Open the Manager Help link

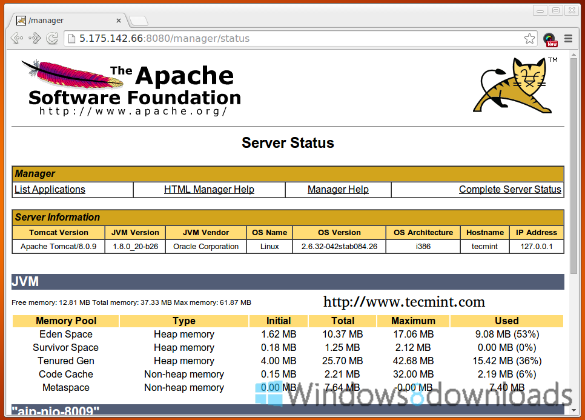[x=338, y=189]
